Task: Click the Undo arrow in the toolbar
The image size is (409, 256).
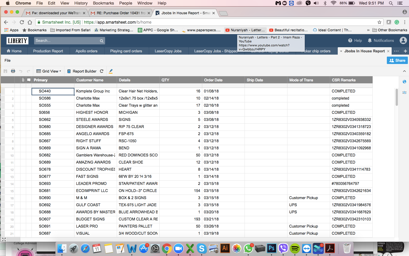Action: coord(21,71)
